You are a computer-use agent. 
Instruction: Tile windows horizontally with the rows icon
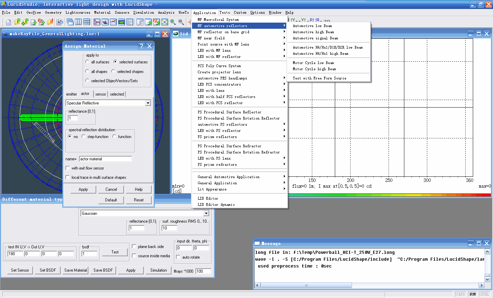tap(87, 22)
